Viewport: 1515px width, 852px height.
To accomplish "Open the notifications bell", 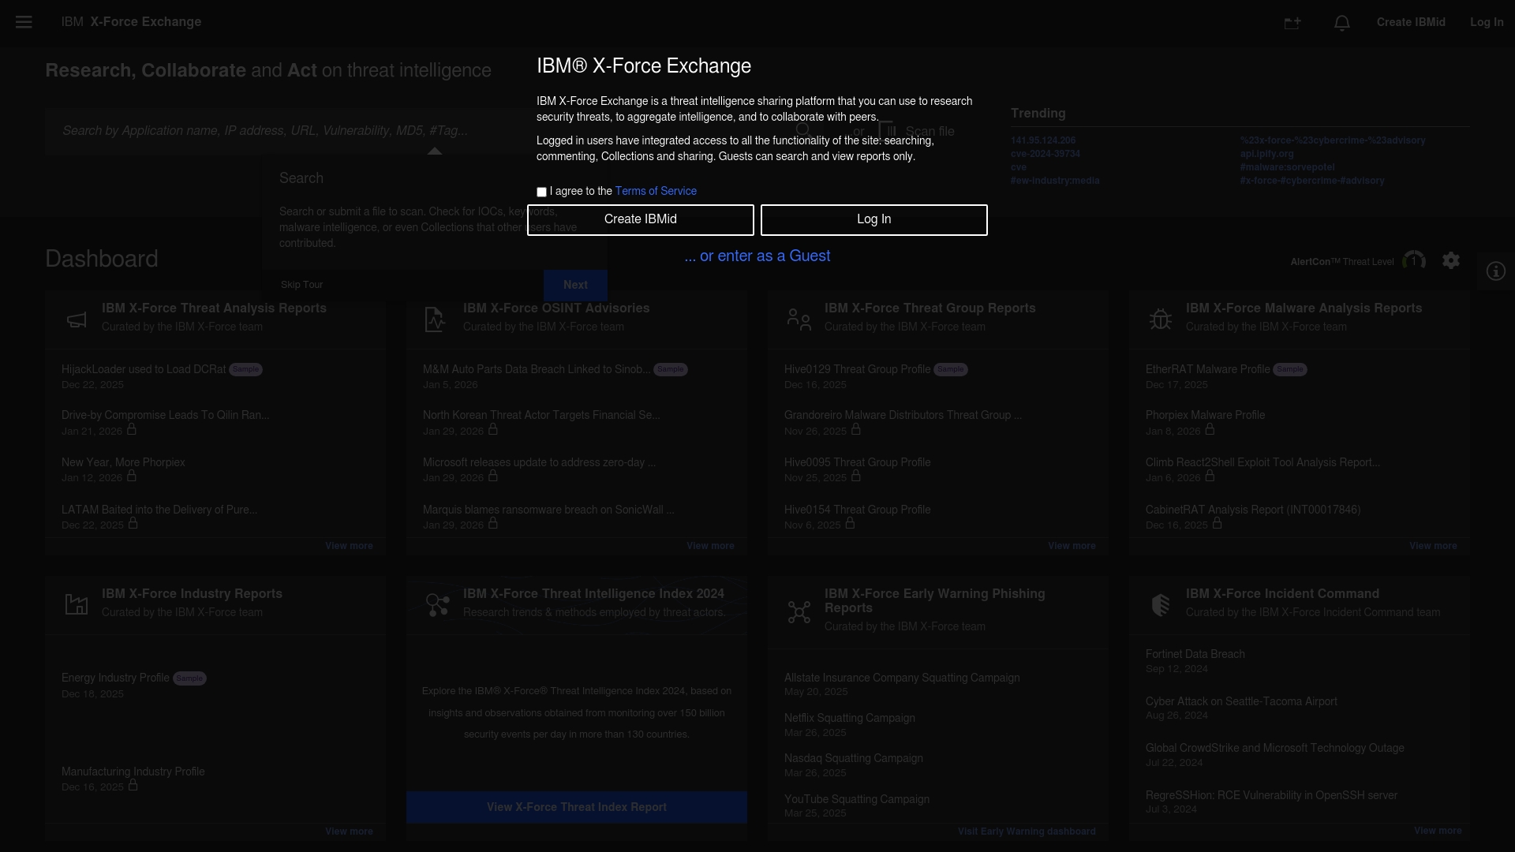I will (1342, 23).
